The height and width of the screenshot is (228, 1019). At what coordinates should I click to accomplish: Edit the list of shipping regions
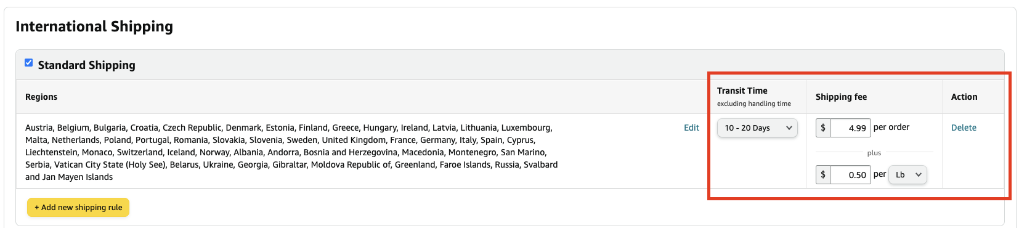[691, 128]
